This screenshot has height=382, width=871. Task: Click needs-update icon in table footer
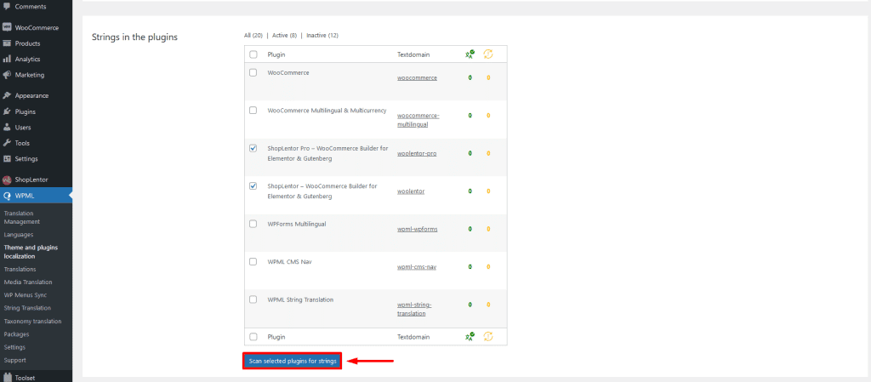(488, 336)
